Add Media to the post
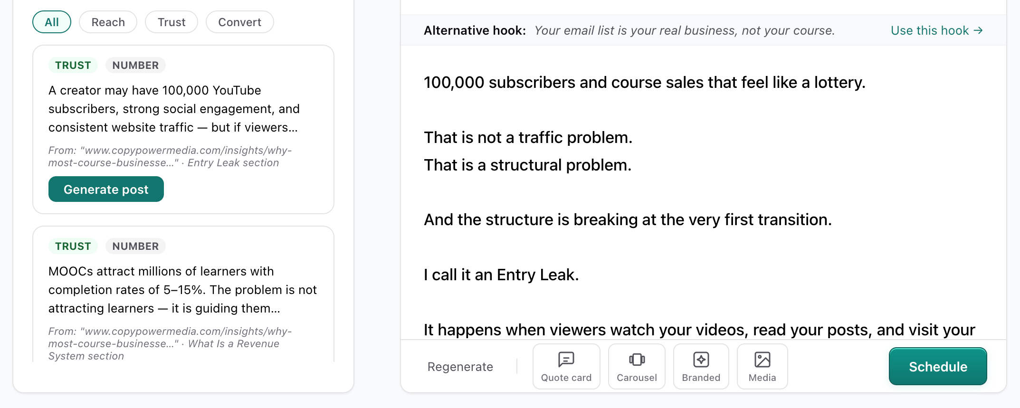 (x=762, y=366)
